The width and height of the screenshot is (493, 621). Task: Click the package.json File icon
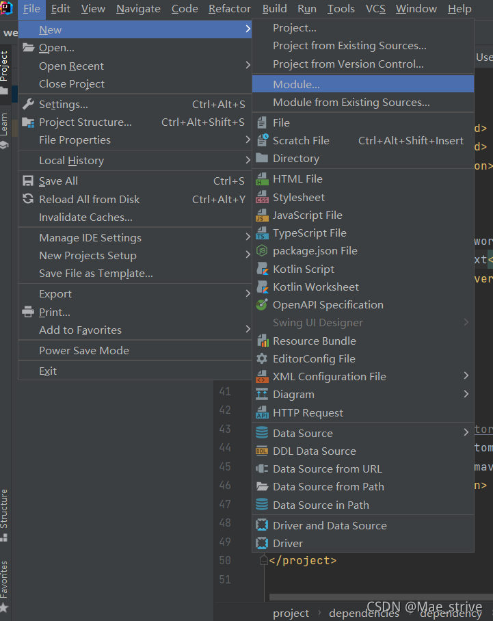tap(262, 251)
